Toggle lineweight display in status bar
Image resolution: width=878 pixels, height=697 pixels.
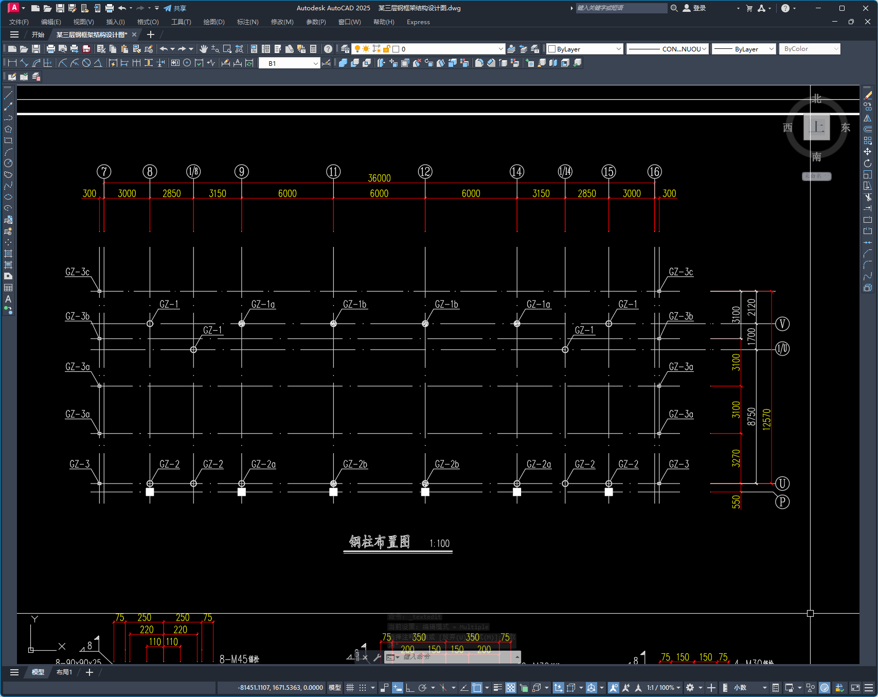pyautogui.click(x=498, y=688)
